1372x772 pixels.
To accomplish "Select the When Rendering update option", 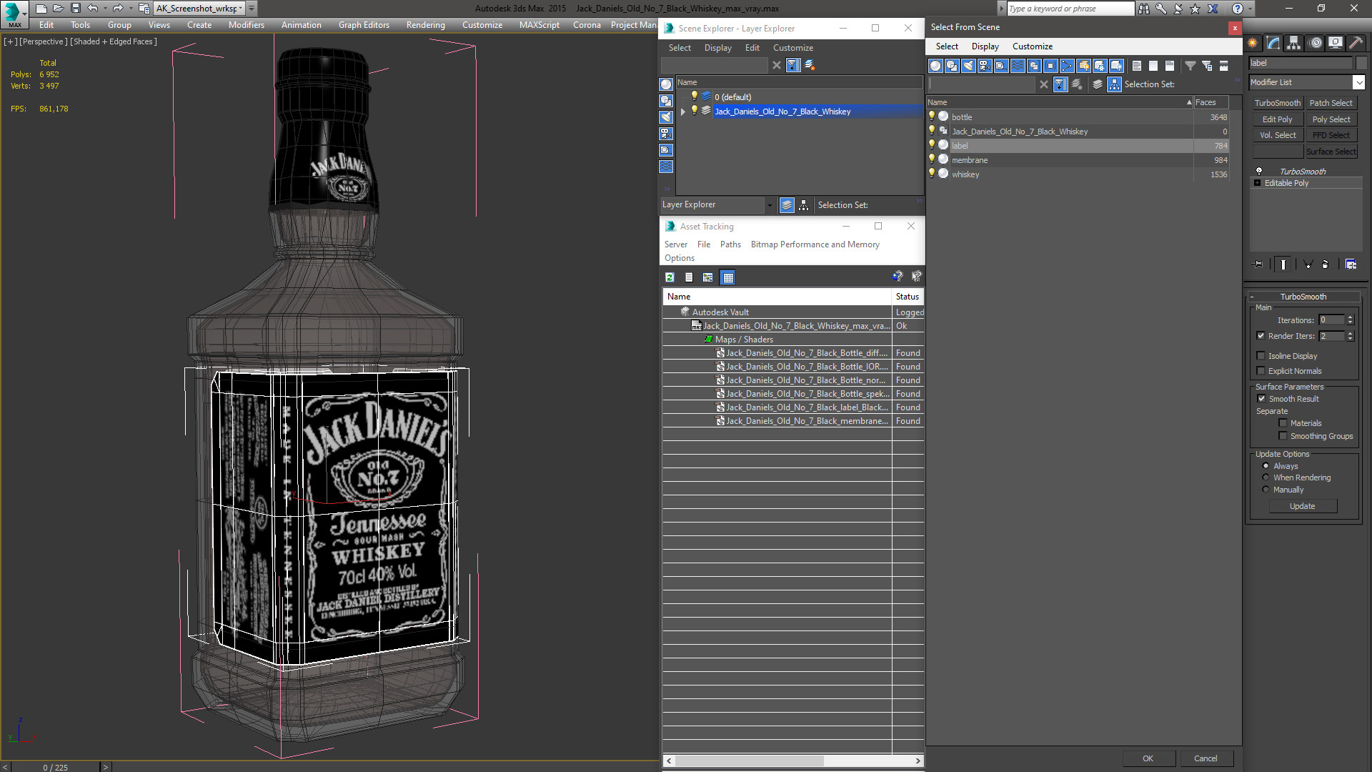I will click(x=1266, y=477).
